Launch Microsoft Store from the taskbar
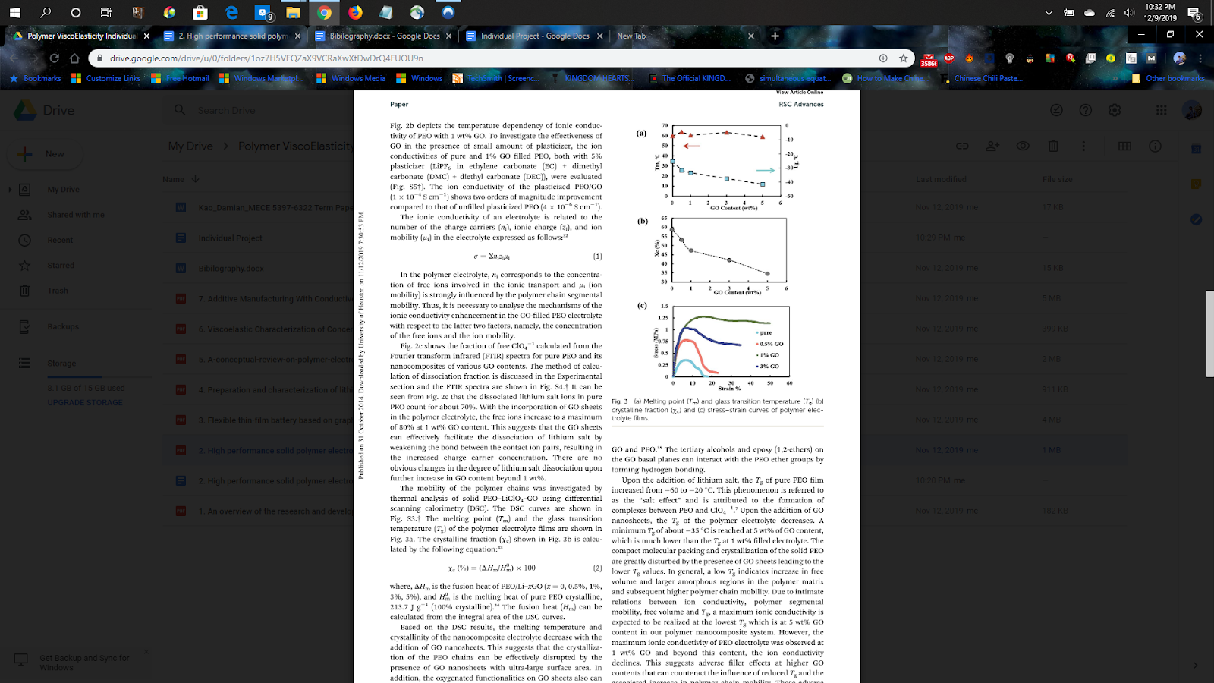The width and height of the screenshot is (1214, 683). point(200,12)
